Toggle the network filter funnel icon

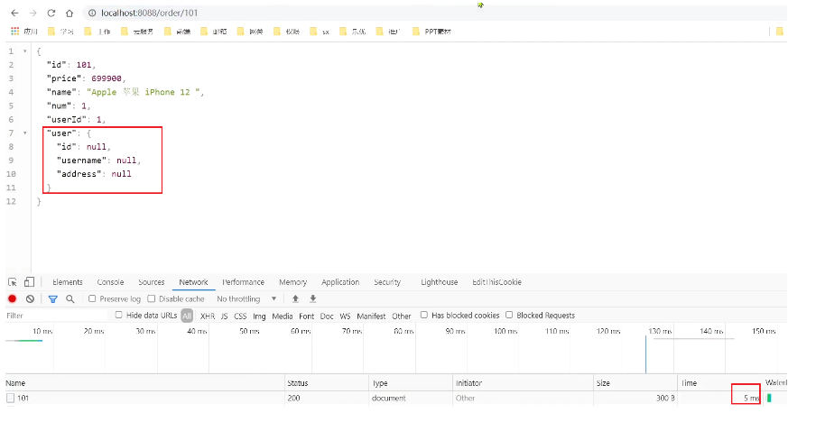pos(53,298)
